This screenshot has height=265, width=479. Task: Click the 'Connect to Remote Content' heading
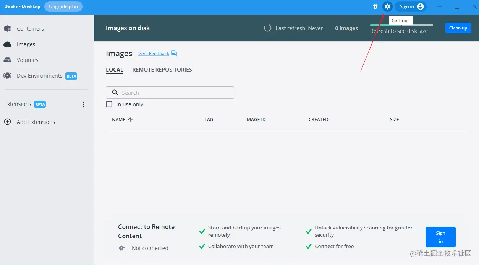[146, 231]
